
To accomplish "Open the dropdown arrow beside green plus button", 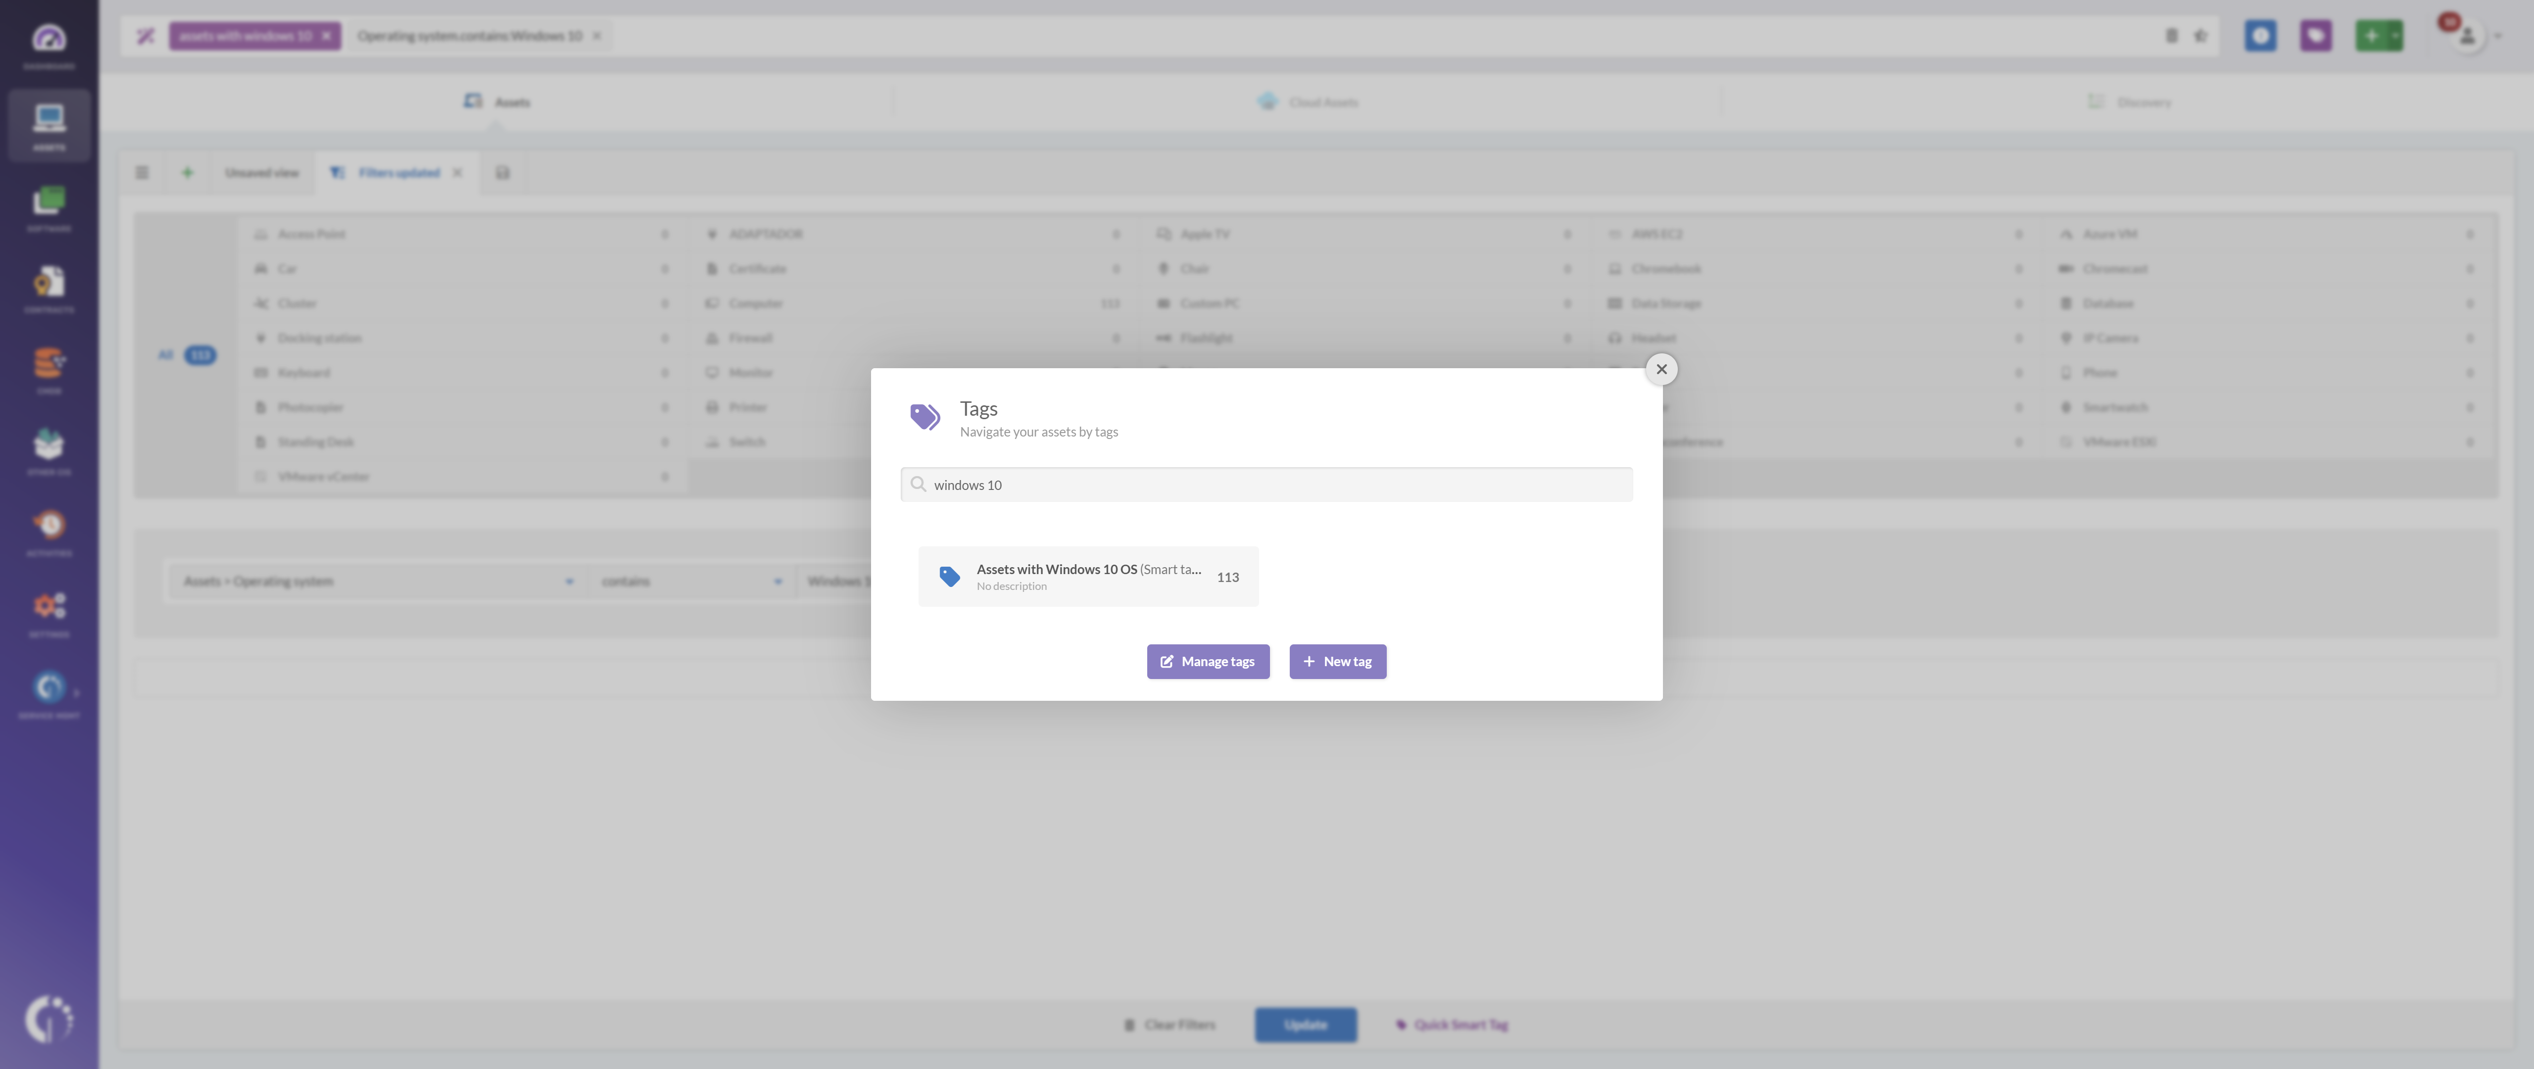I will pyautogui.click(x=2395, y=37).
